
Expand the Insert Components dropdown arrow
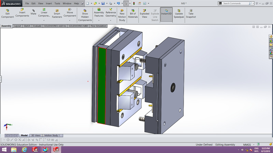(x=22, y=20)
